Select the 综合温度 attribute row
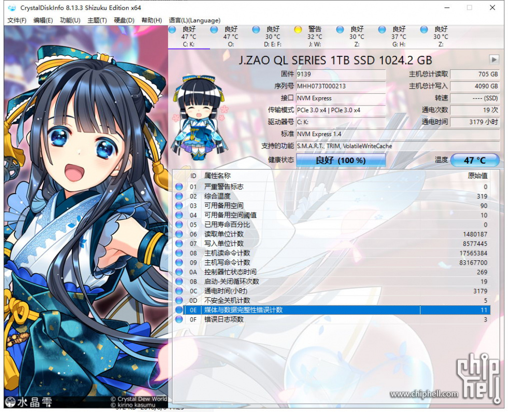508x412 pixels. click(x=331, y=196)
